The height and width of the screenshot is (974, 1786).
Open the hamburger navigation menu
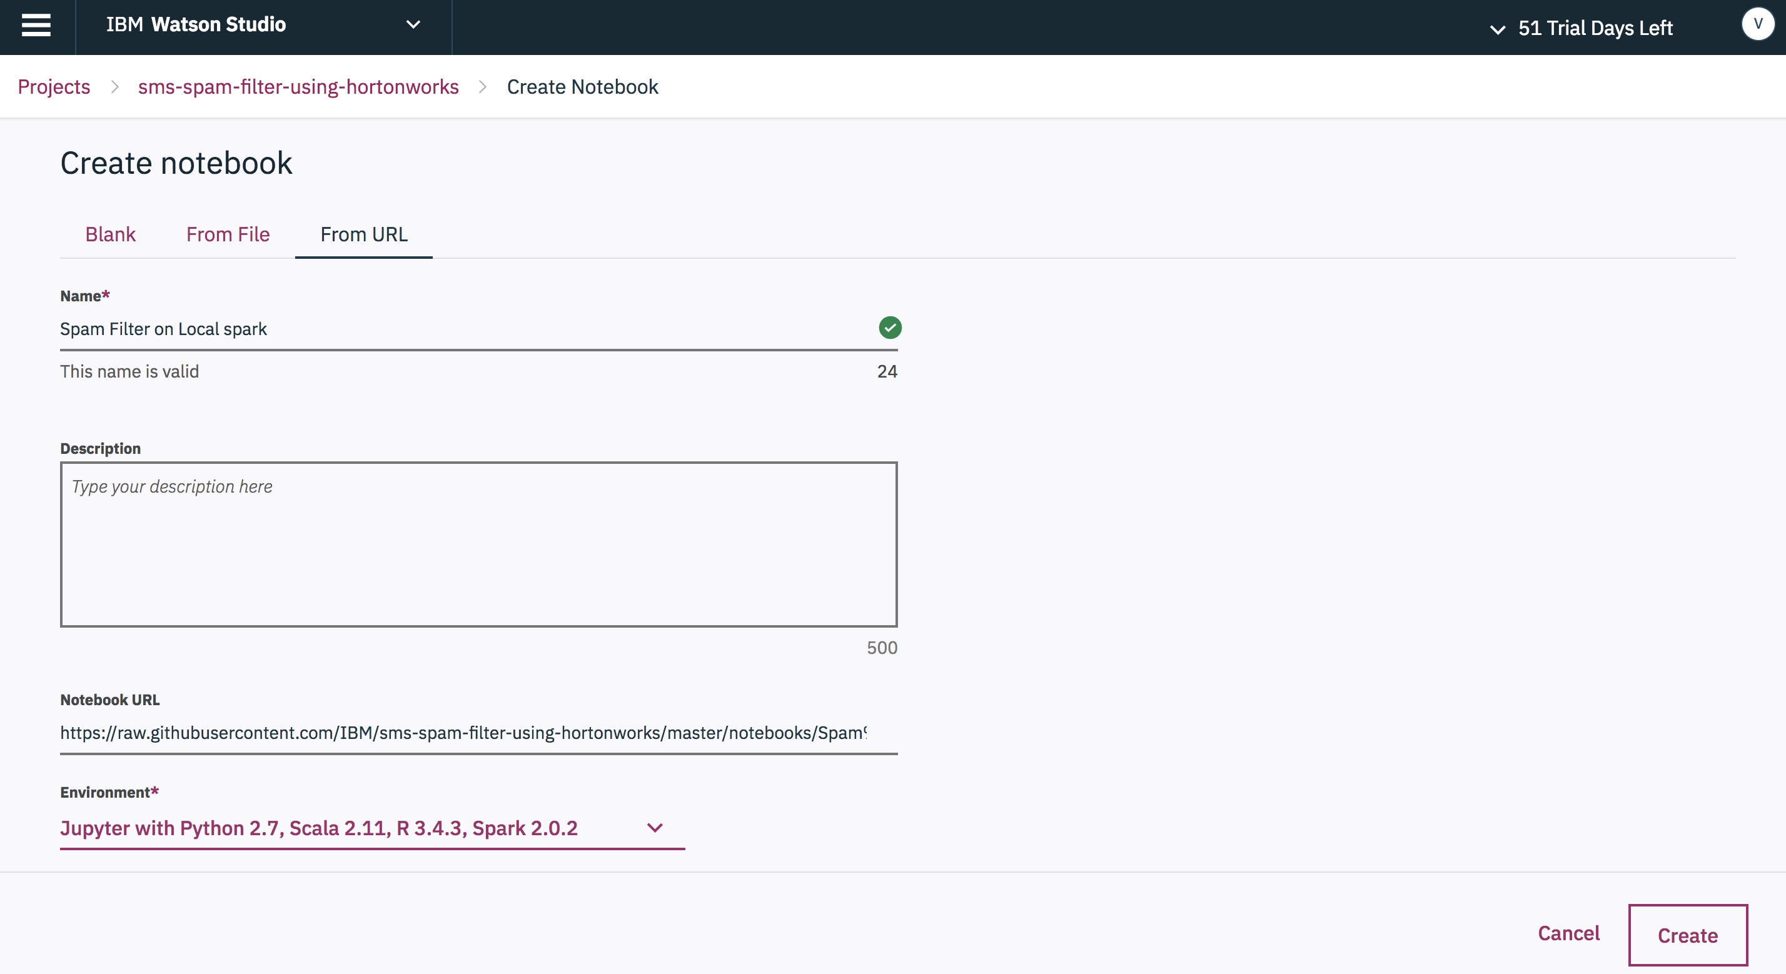coord(36,26)
